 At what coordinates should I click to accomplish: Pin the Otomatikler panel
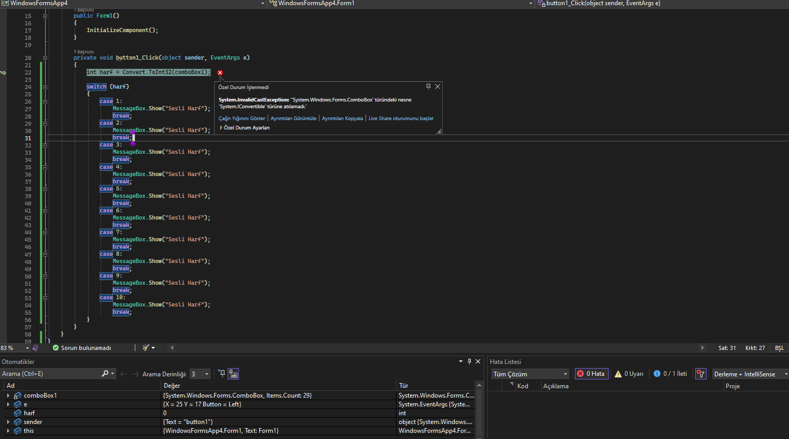[469, 361]
